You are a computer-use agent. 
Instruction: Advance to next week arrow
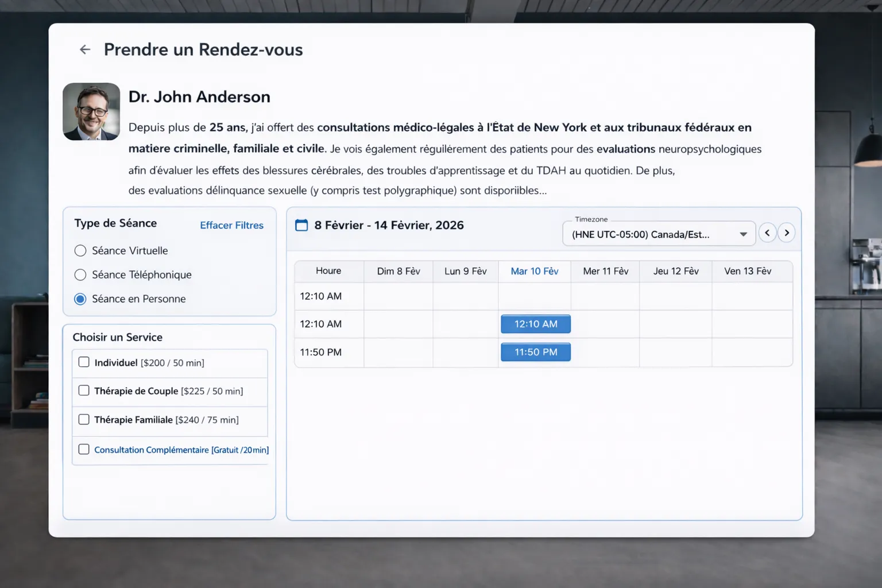pyautogui.click(x=787, y=233)
